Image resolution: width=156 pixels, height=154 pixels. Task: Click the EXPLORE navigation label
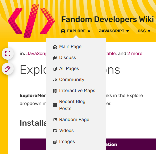pyautogui.click(x=76, y=31)
